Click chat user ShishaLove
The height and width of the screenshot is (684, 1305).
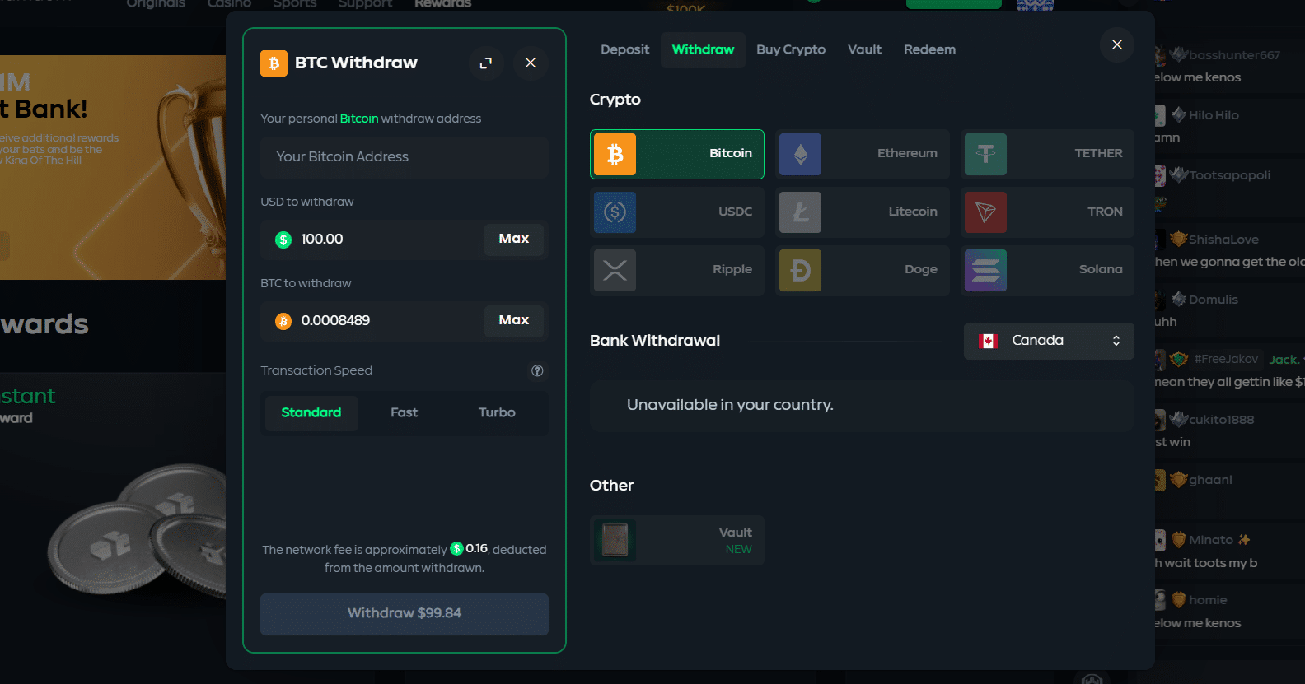click(x=1223, y=240)
